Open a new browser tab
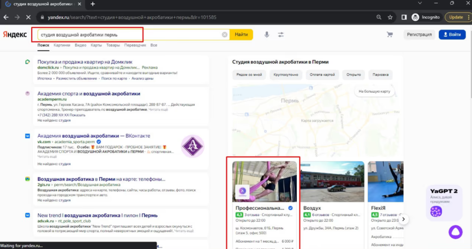Screen dimensions: 472x249 [93, 4]
